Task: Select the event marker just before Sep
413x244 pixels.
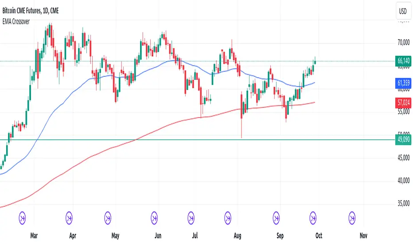Action: 276,218
